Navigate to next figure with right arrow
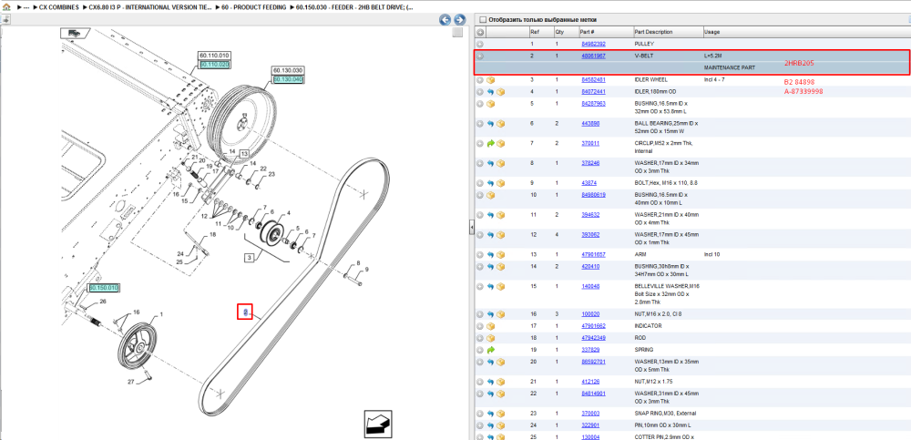Screen dimensions: 911x440 click(x=459, y=19)
